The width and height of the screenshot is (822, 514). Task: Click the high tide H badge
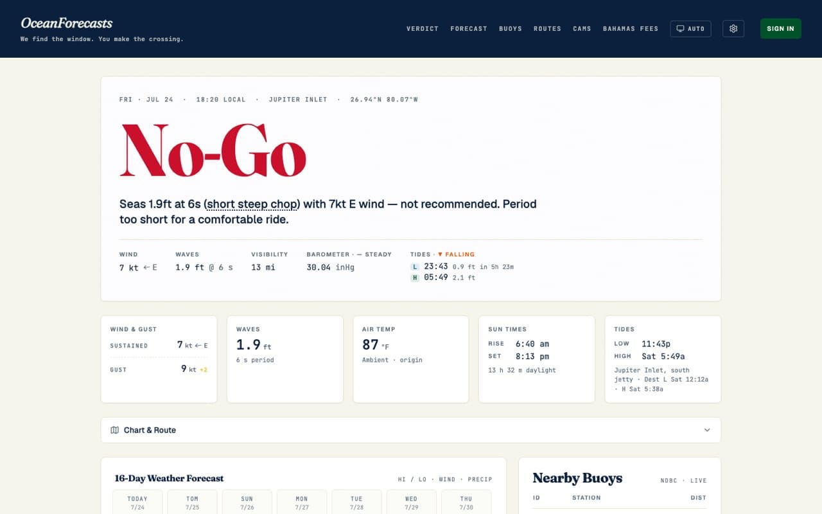coord(415,278)
